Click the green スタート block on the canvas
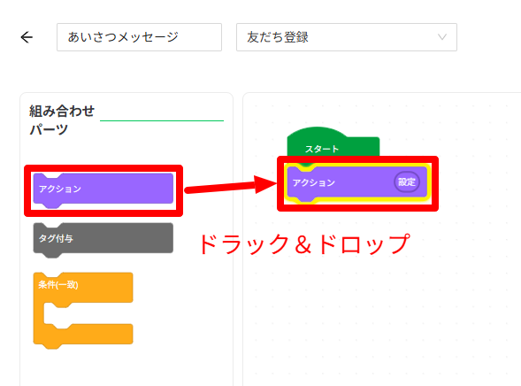This screenshot has height=386, width=521. pos(333,142)
